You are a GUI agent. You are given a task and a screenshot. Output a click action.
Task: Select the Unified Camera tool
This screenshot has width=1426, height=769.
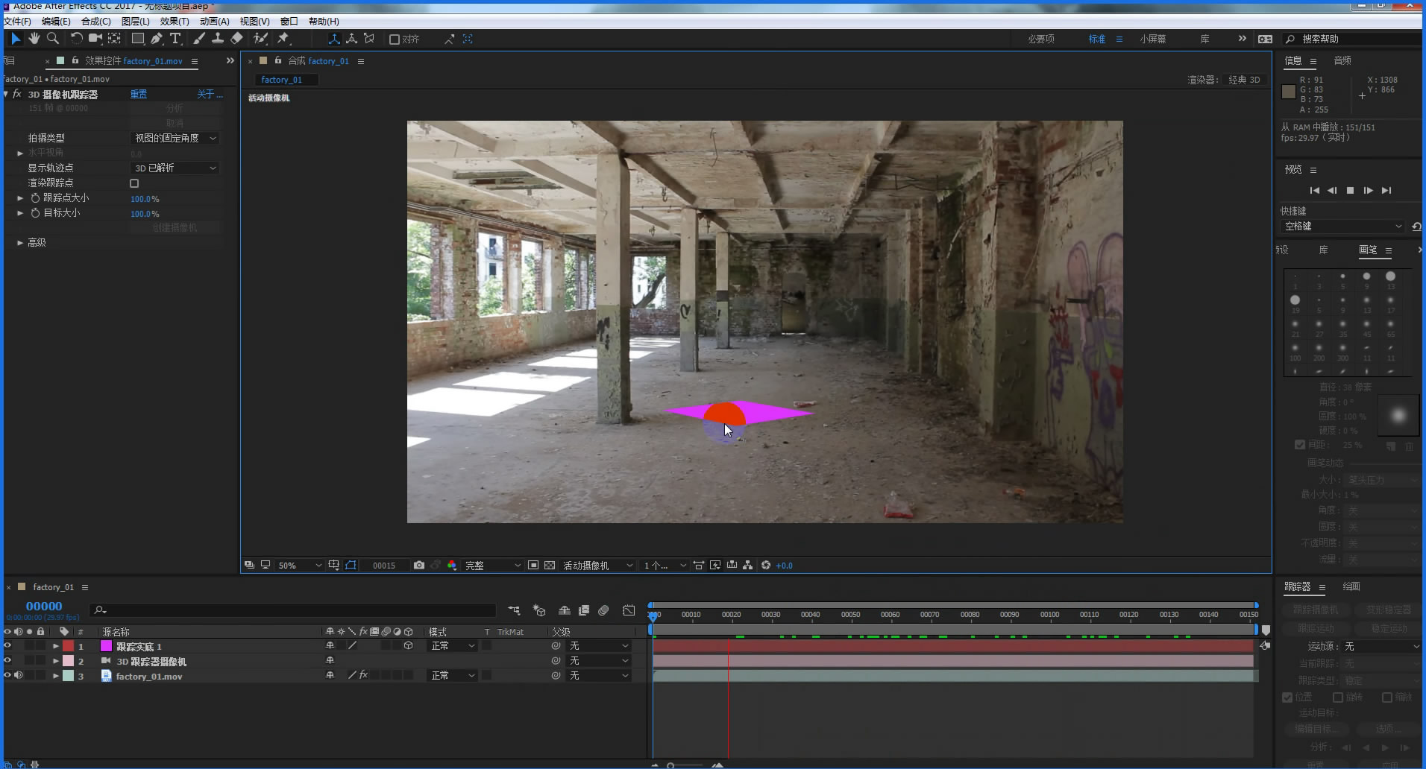pos(95,39)
